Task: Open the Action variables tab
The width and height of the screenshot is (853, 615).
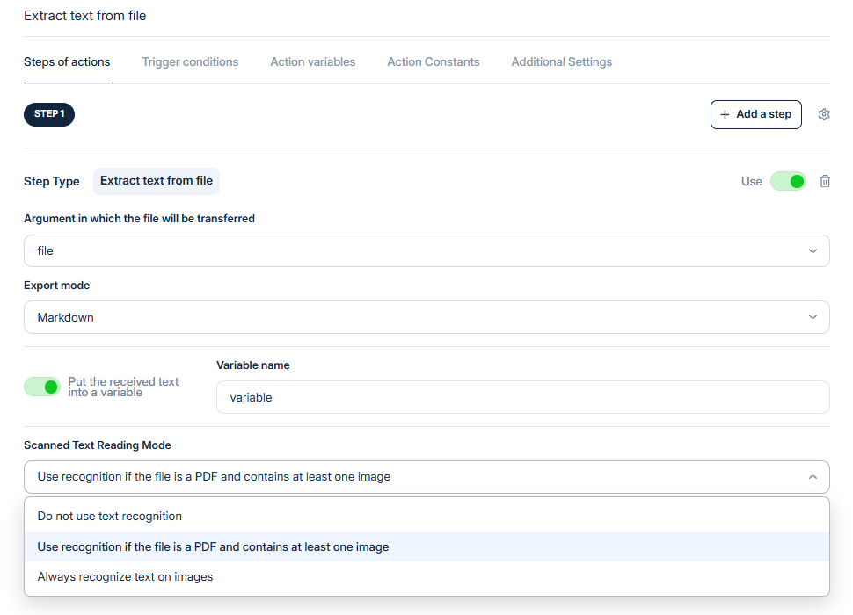Action: click(x=313, y=62)
